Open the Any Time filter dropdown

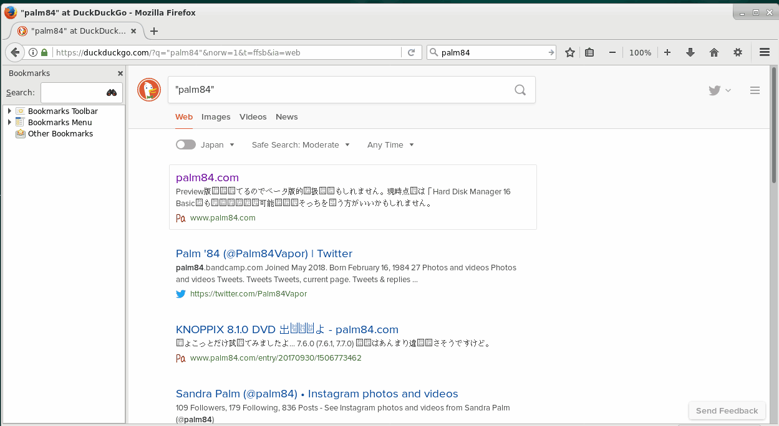pos(390,144)
